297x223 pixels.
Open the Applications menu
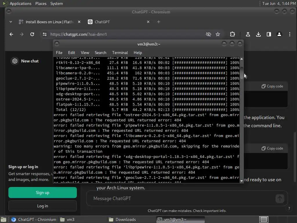tap(21, 3)
